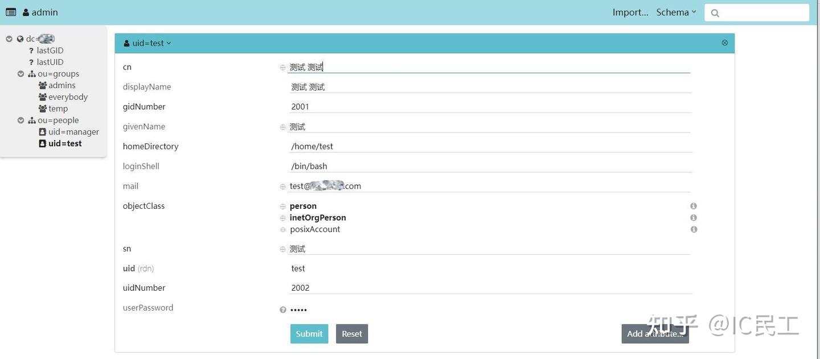
Task: Submit the uid=test entry changes
Action: coord(309,333)
